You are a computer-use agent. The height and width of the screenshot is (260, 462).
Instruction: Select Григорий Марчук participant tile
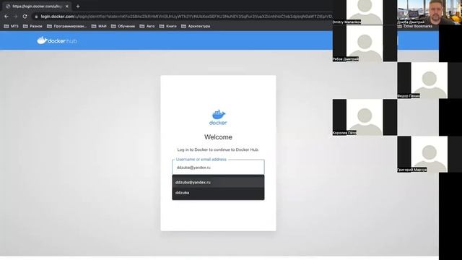tap(430, 154)
